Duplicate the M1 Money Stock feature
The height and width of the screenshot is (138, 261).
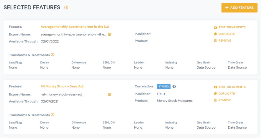pos(224,94)
